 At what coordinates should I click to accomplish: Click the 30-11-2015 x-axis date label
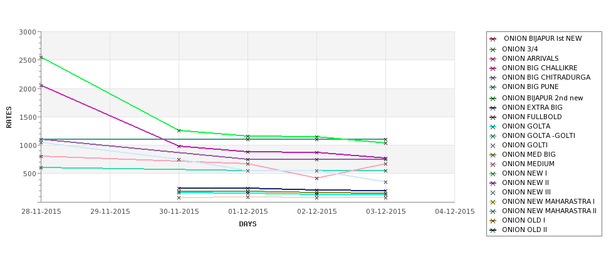pos(179,212)
